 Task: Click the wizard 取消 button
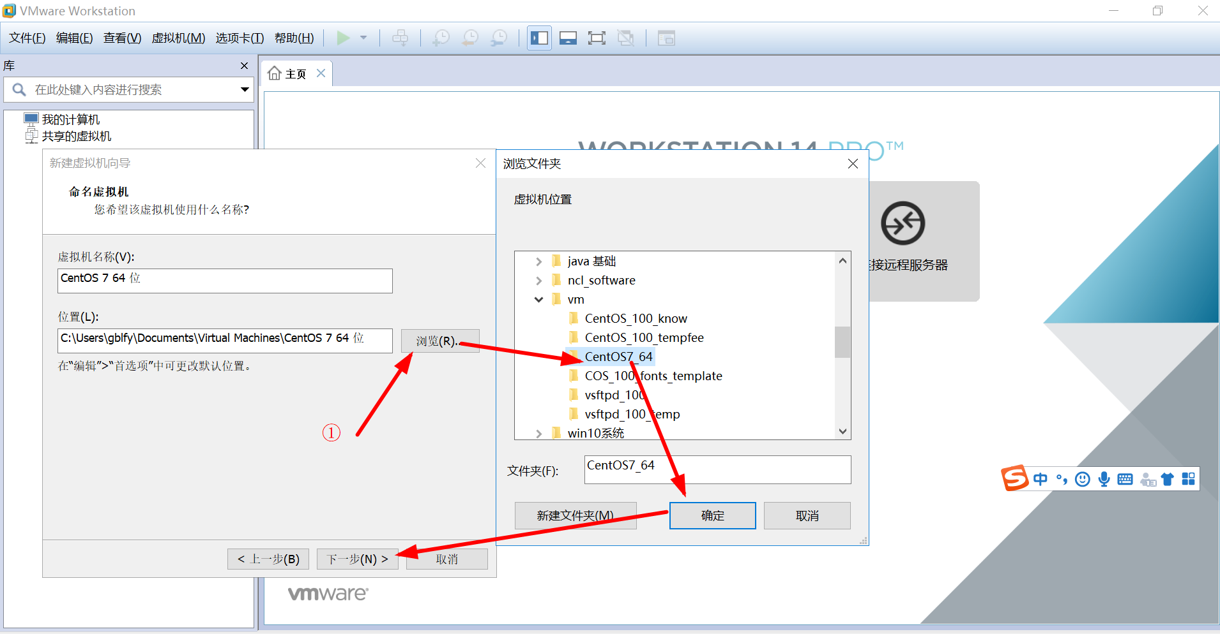click(447, 559)
